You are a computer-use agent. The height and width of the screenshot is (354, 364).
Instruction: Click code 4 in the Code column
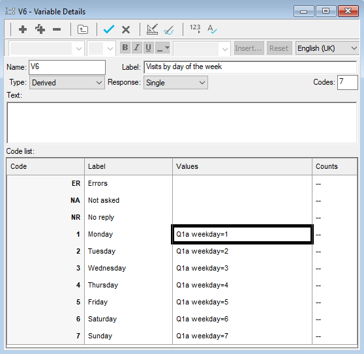(x=46, y=285)
